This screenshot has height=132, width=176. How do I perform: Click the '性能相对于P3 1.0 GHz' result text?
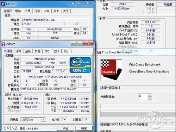[124, 124]
